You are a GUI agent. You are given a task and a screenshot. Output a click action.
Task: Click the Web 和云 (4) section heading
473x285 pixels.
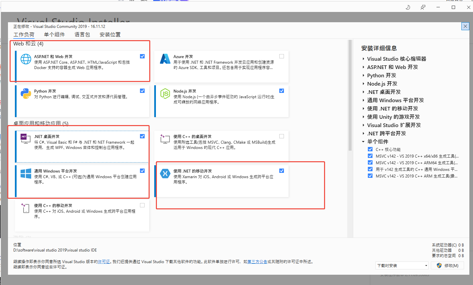pos(28,43)
